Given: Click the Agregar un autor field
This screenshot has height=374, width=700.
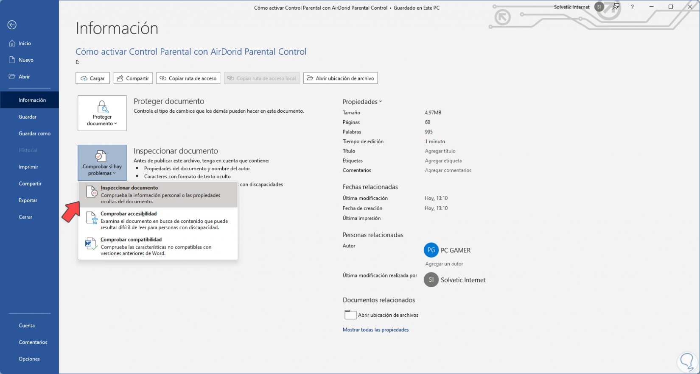Looking at the screenshot, I should click(x=444, y=264).
